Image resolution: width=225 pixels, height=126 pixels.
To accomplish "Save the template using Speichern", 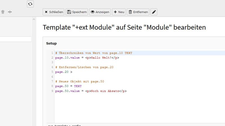I will click(77, 12).
